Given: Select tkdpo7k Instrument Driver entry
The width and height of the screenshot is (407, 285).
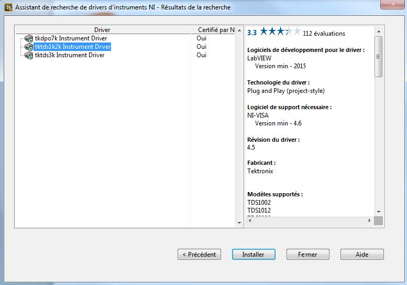Looking at the screenshot, I should 71,38.
